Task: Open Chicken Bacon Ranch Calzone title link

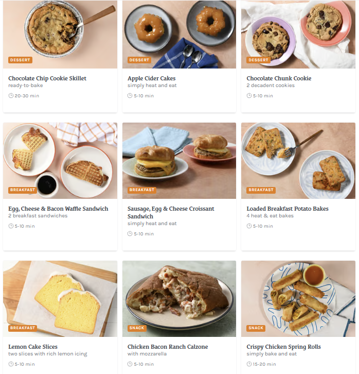Action: pyautogui.click(x=168, y=347)
